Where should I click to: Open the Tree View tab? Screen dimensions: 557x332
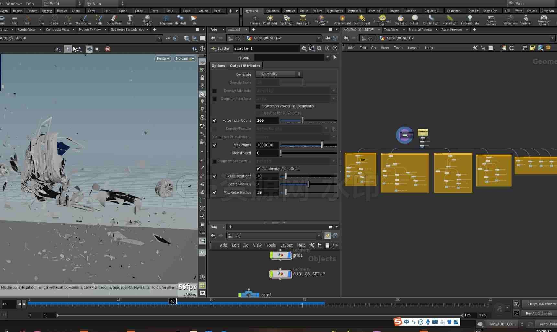tap(391, 30)
